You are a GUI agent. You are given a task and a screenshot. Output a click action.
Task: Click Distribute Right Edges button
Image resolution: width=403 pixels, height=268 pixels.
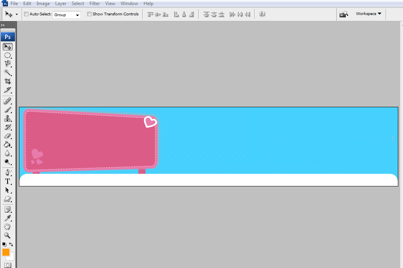(248, 15)
